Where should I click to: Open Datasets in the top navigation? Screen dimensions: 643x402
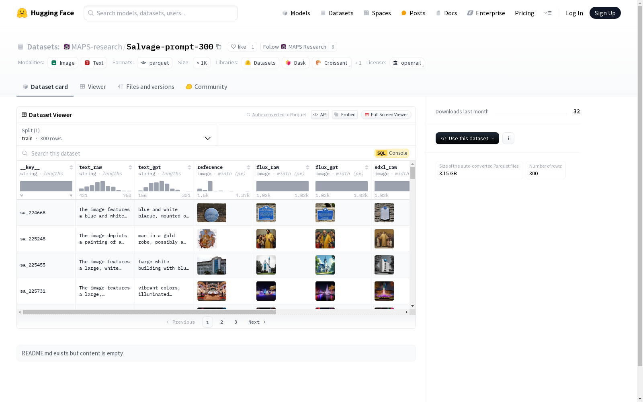pos(337,13)
